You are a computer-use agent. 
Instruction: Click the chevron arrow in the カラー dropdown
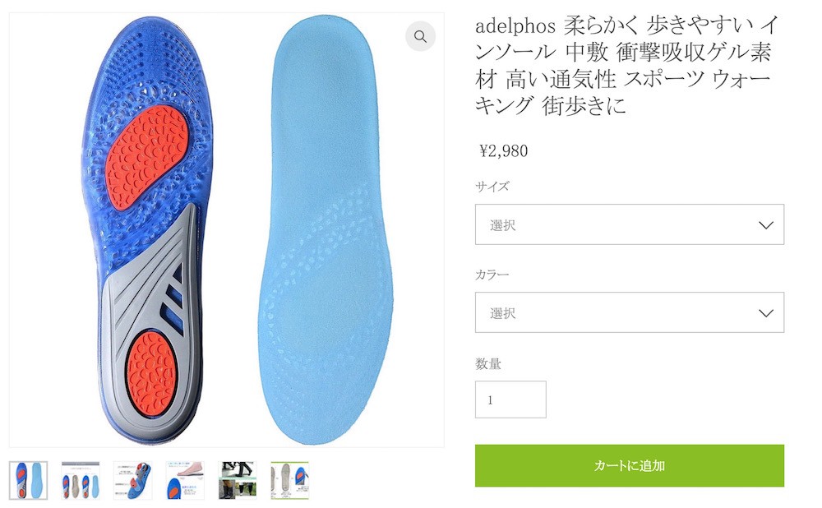766,313
